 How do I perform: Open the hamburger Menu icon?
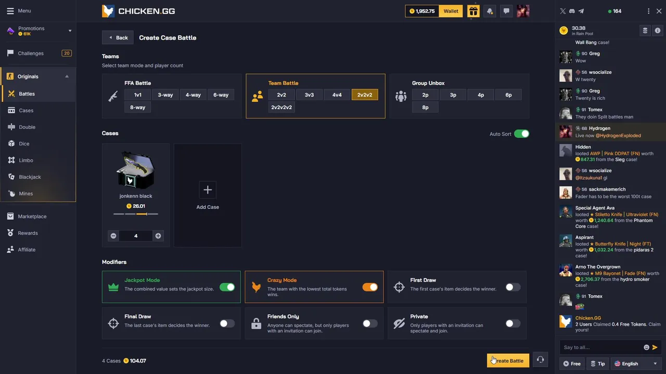coord(10,10)
